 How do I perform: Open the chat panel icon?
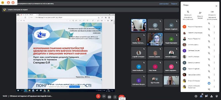click(206, 96)
